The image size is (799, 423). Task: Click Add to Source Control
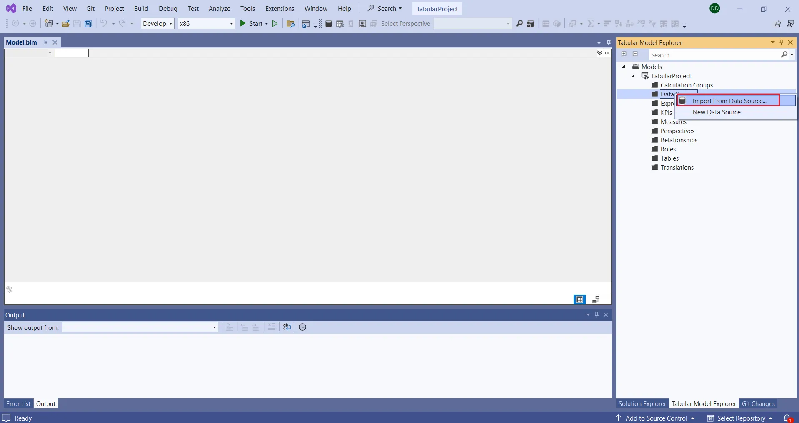coord(656,418)
